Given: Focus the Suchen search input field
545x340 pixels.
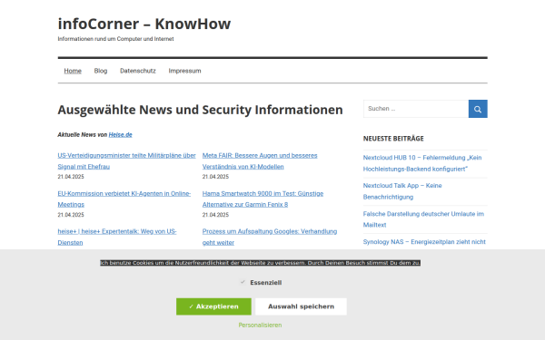Looking at the screenshot, I should [416, 109].
